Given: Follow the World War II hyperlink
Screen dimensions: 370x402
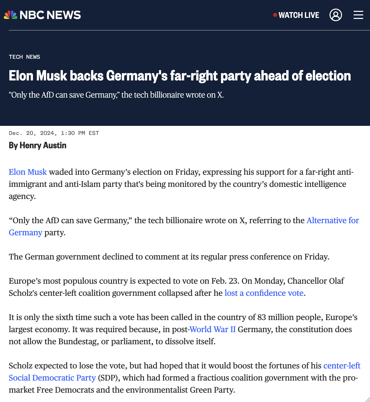Looking at the screenshot, I should [212, 329].
